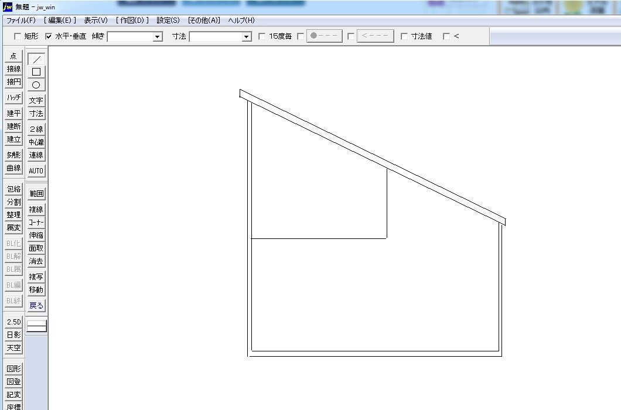Select the 建断 building section tool
This screenshot has width=621, height=410.
(13, 127)
